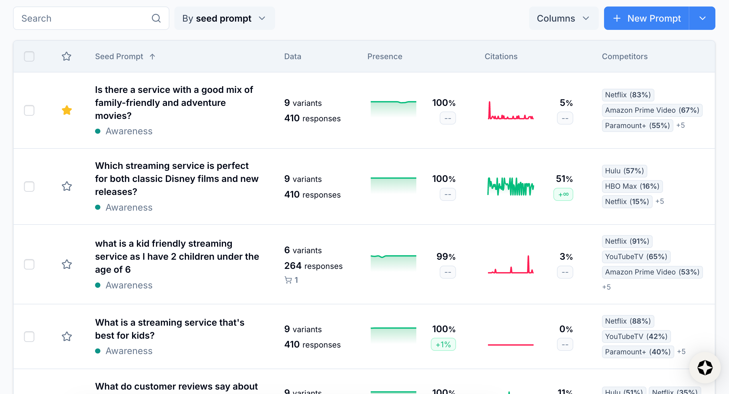Click the star icon in the table header
The image size is (729, 394).
pos(67,56)
